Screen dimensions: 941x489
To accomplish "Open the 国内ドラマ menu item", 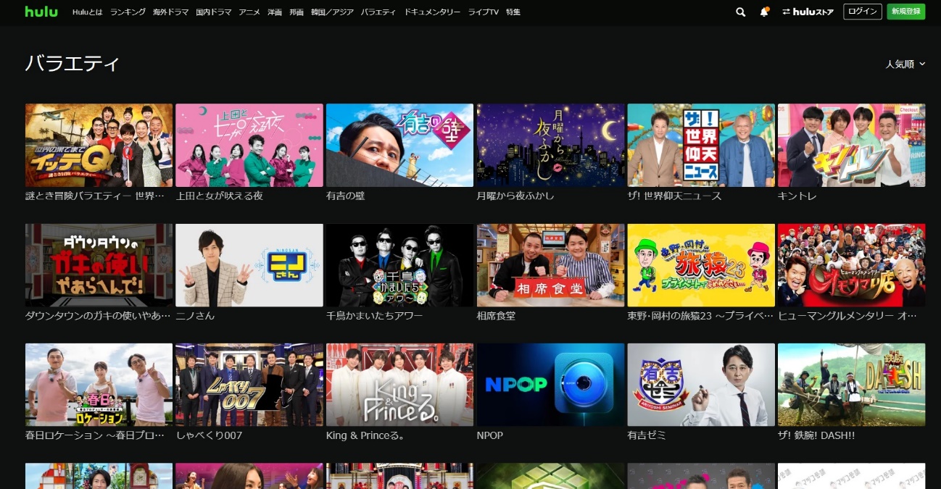I will coord(214,12).
